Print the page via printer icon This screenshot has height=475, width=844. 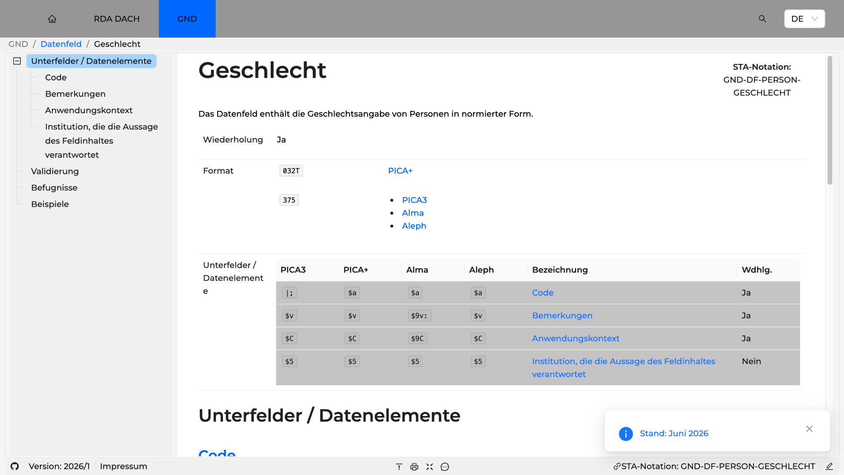[414, 467]
